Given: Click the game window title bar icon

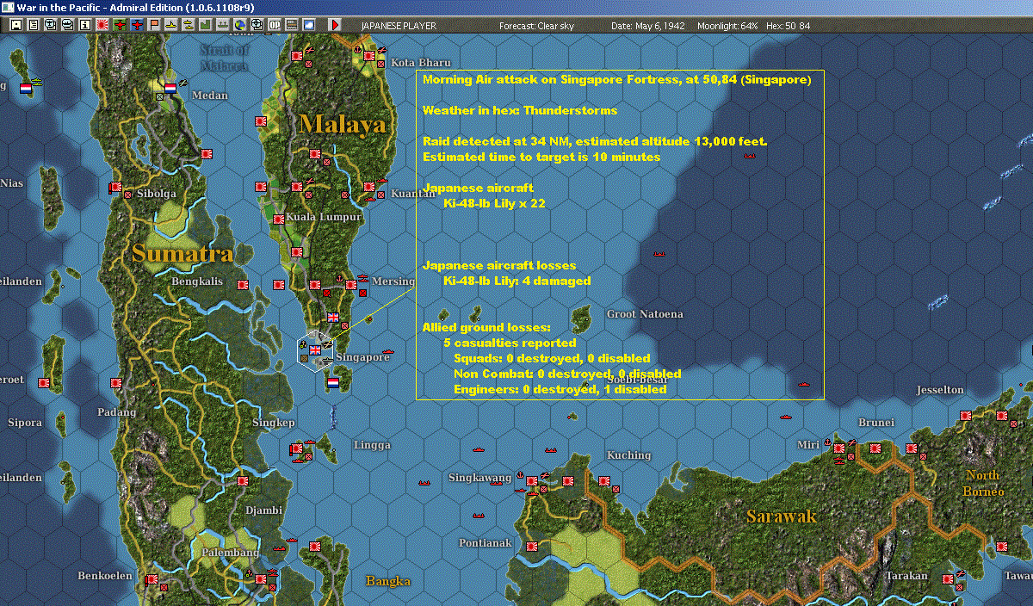Looking at the screenshot, I should pos(8,7).
